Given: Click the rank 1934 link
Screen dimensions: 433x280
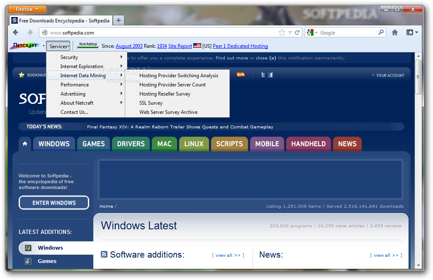Looking at the screenshot, I should (x=162, y=46).
